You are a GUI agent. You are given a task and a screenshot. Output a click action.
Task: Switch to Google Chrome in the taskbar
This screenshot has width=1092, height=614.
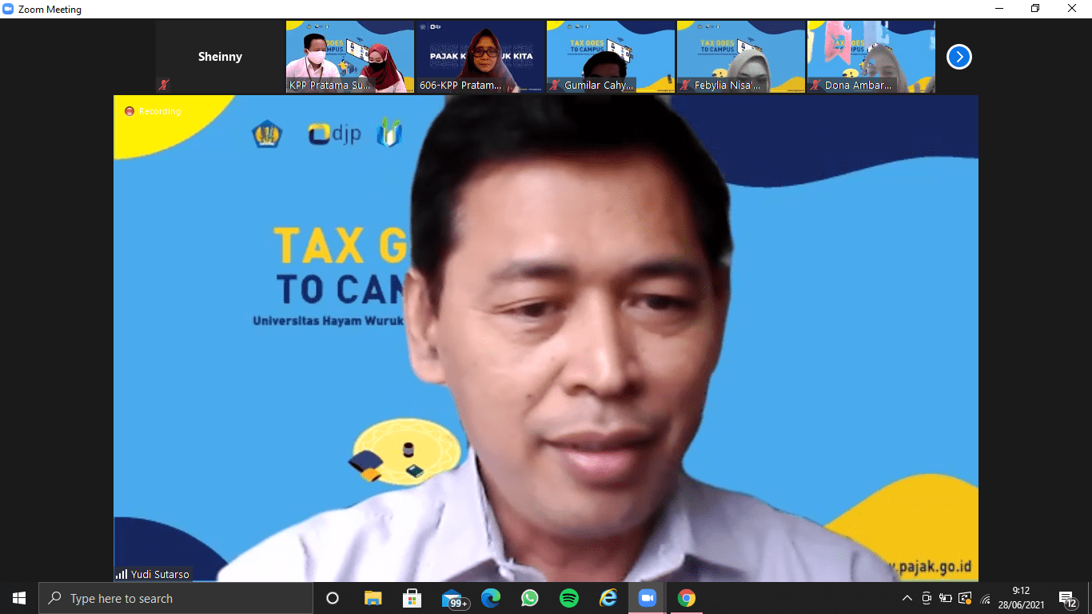point(686,598)
